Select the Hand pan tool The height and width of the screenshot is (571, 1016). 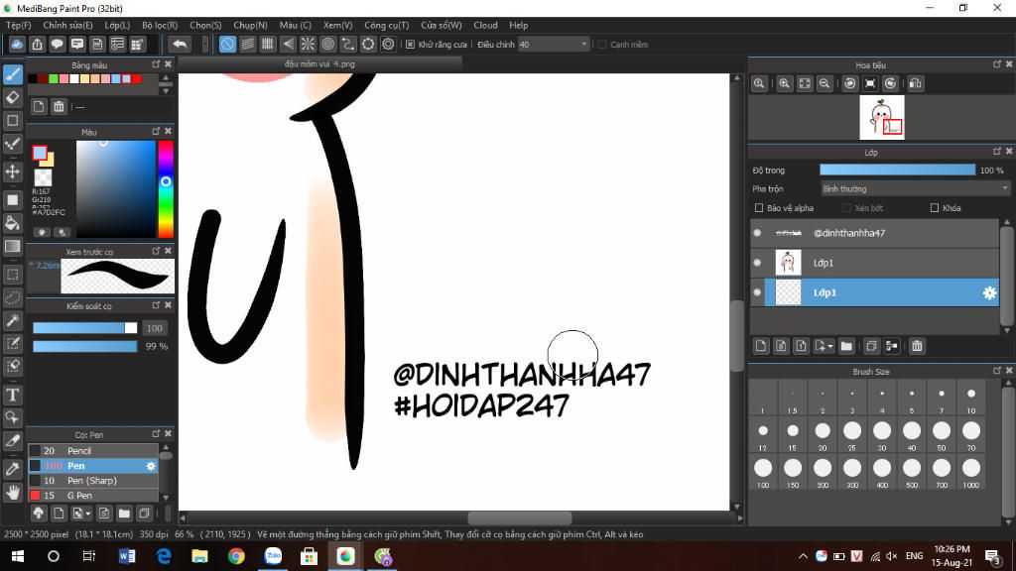pos(13,492)
